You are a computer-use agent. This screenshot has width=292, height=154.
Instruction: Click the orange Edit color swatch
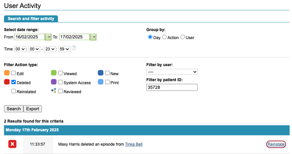click(7, 73)
